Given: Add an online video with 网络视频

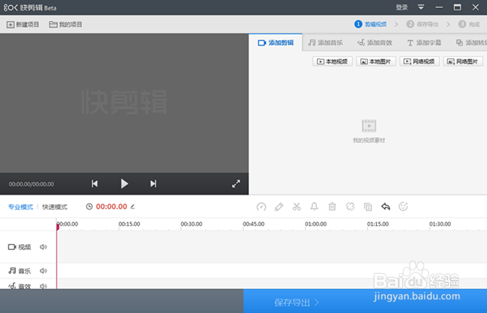Looking at the screenshot, I should 420,61.
